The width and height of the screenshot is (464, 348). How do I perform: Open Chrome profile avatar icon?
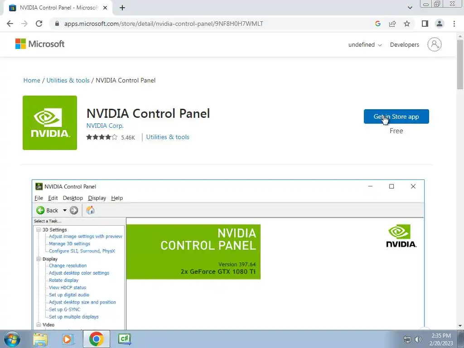click(440, 24)
